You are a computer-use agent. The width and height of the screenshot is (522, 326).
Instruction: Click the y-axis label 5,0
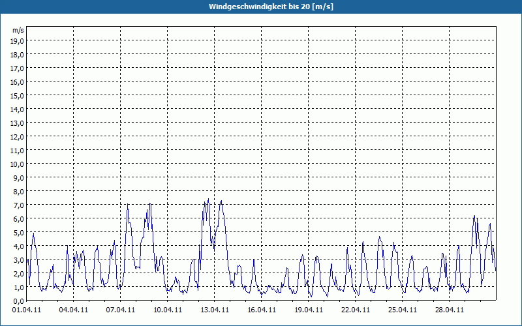pos(19,233)
